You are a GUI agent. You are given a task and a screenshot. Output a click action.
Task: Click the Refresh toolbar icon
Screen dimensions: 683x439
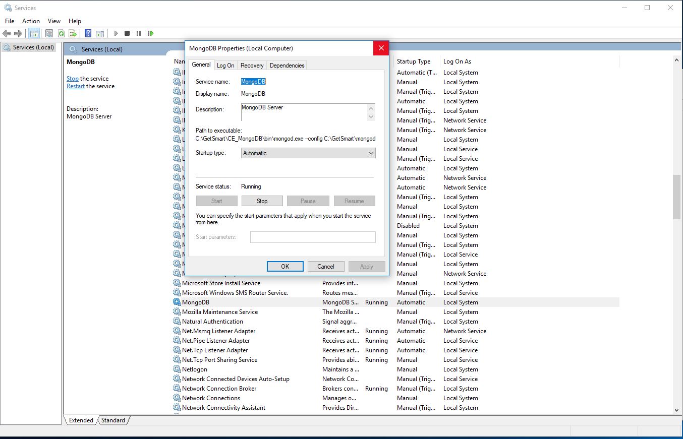[61, 33]
